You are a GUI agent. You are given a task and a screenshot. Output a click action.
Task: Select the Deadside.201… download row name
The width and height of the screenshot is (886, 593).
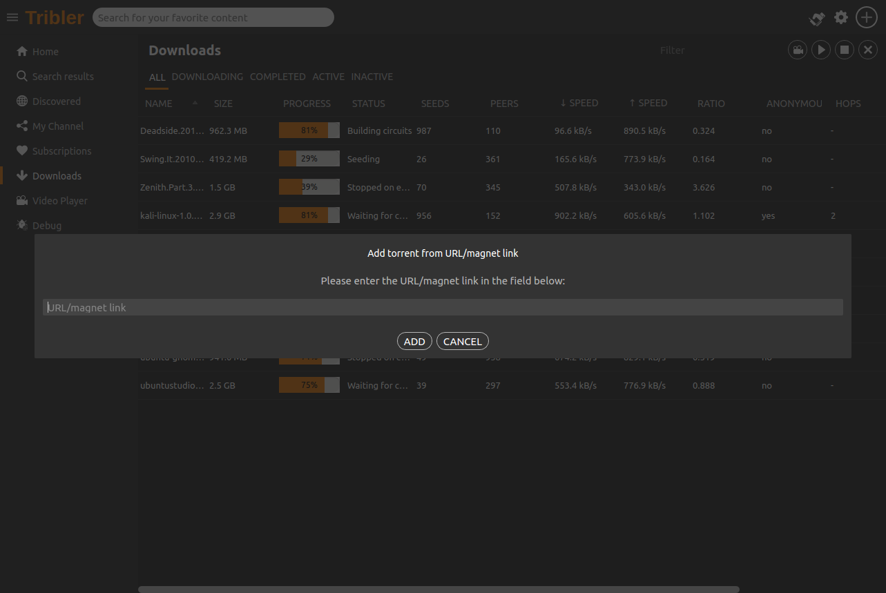point(172,130)
